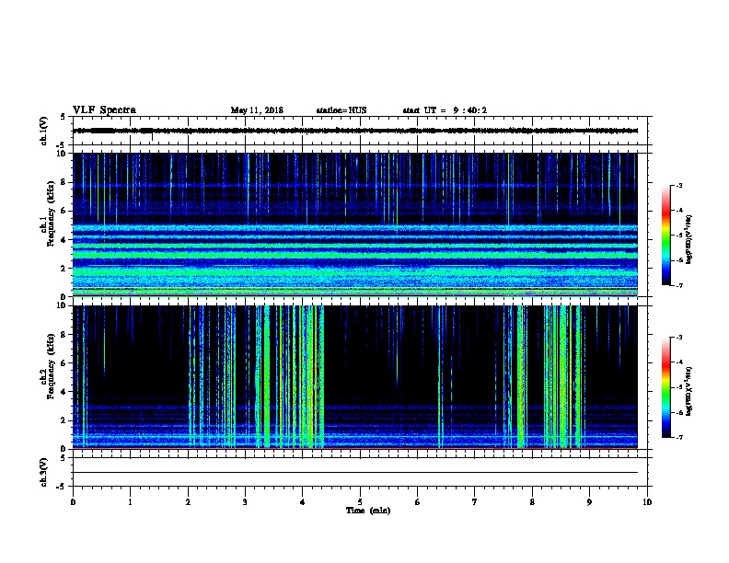
Task: Click the log(PSD) label beside ch.1 colorbar
Action: click(x=689, y=239)
